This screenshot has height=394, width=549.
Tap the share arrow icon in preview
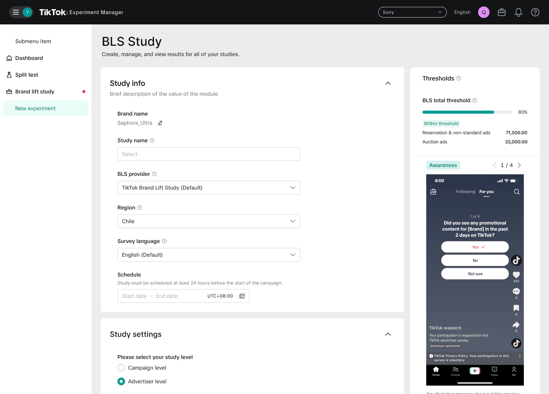click(516, 325)
